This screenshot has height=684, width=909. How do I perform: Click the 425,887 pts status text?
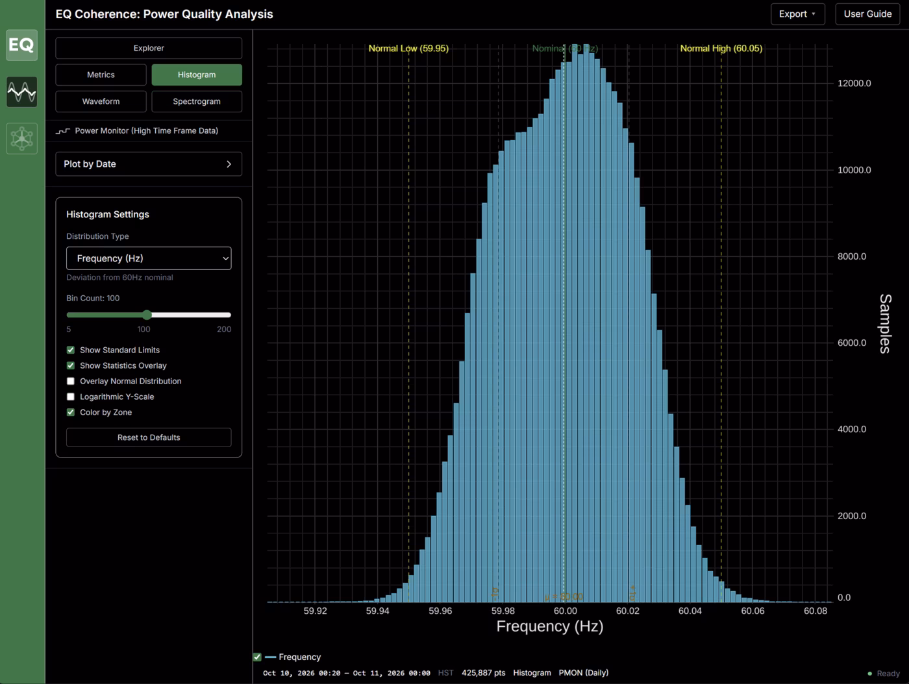[x=483, y=673]
